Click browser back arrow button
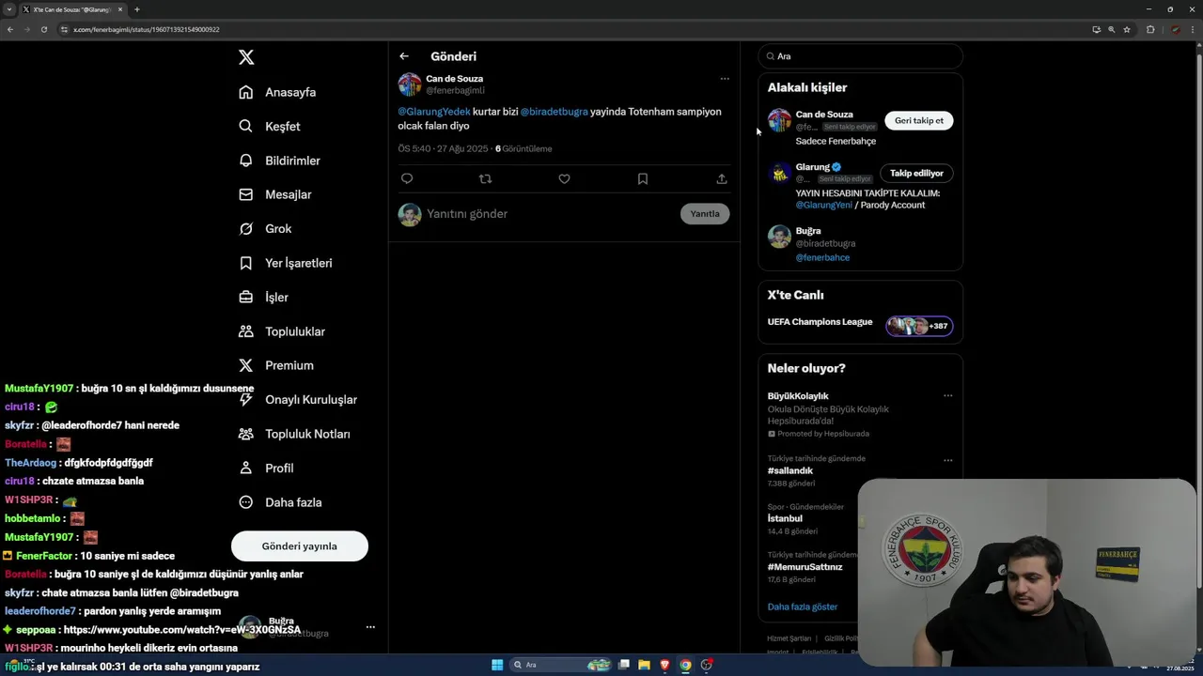The height and width of the screenshot is (676, 1203). [10, 29]
